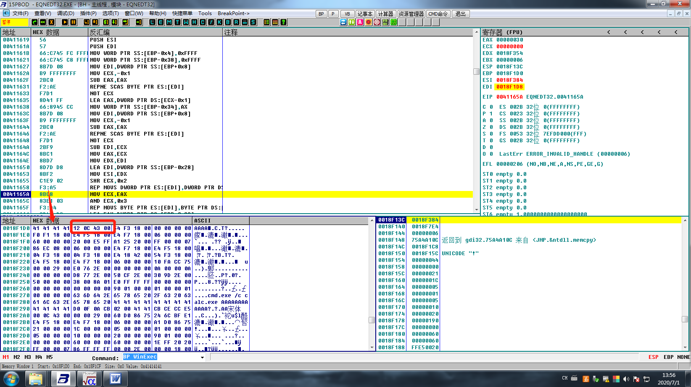
Task: Run the program with the play icon
Action: click(65, 22)
